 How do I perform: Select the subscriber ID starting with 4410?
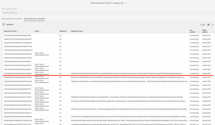[17, 62]
